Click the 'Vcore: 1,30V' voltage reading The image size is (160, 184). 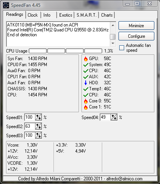pyautogui.click(x=22, y=145)
